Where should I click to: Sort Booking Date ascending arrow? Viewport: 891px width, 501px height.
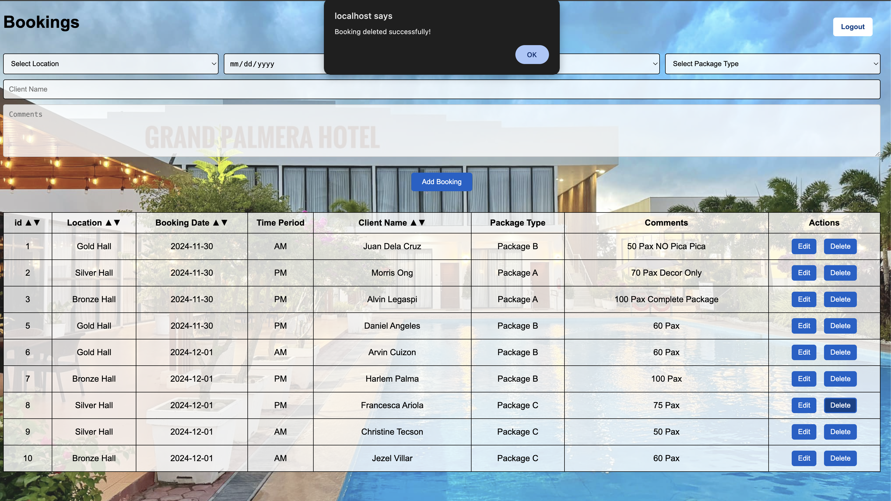point(216,223)
